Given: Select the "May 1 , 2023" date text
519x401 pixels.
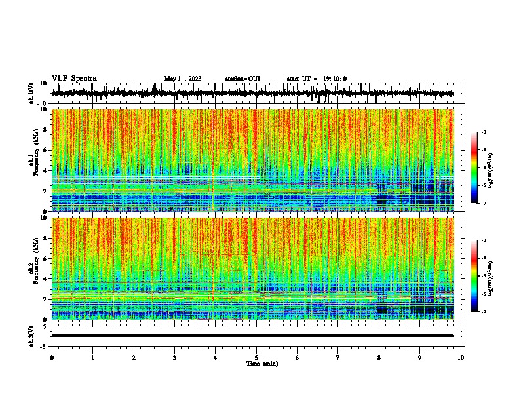Looking at the screenshot, I should pos(183,79).
